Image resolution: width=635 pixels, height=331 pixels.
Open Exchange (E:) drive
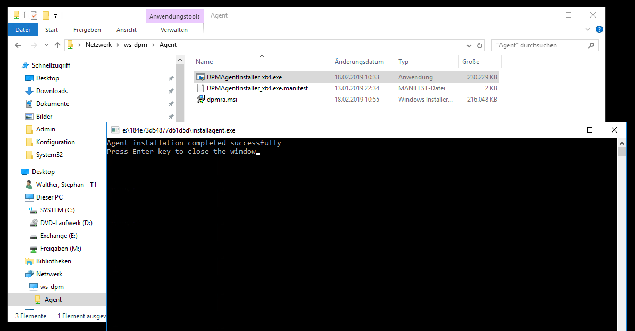[59, 235]
